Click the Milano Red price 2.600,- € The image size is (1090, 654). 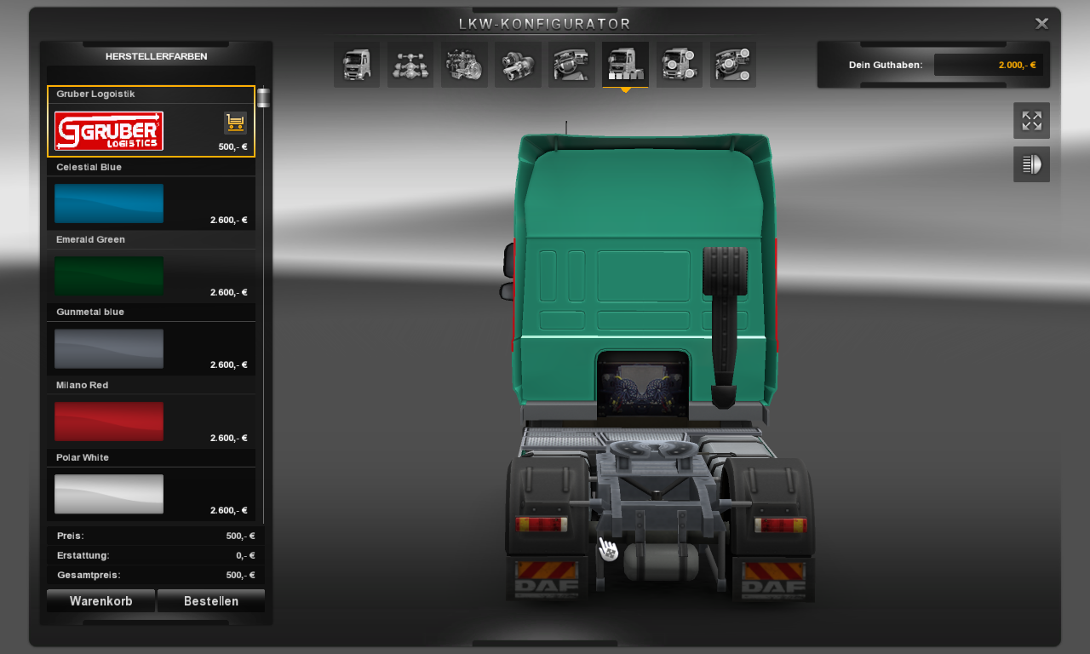pos(229,438)
